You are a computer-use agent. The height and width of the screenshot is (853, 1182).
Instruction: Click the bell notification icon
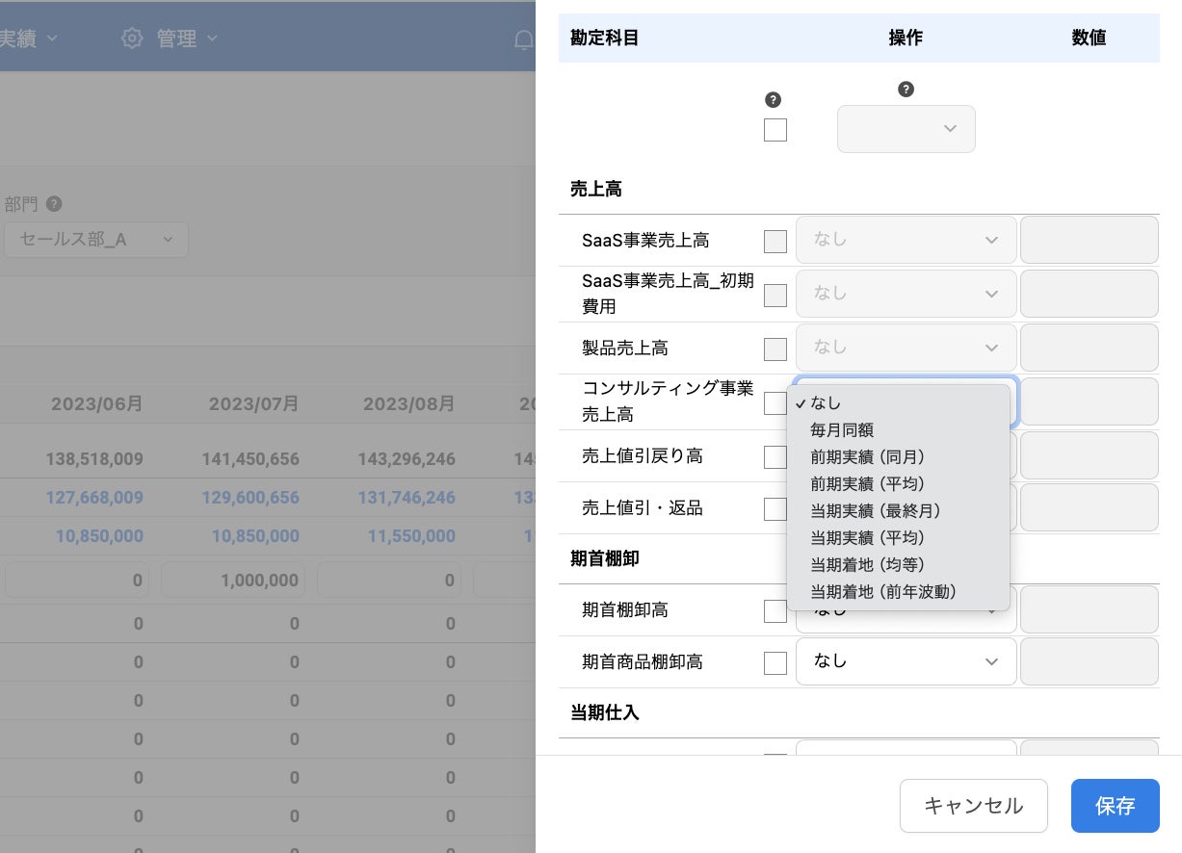523,39
